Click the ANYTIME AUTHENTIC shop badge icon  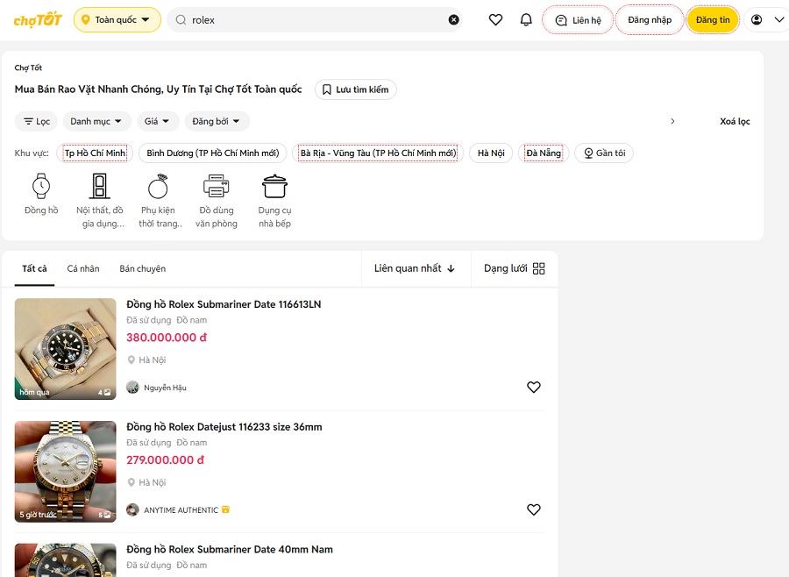coord(225,509)
